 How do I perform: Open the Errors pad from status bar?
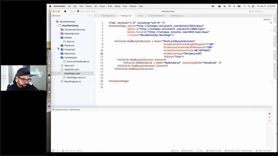pyautogui.click(x=175, y=151)
